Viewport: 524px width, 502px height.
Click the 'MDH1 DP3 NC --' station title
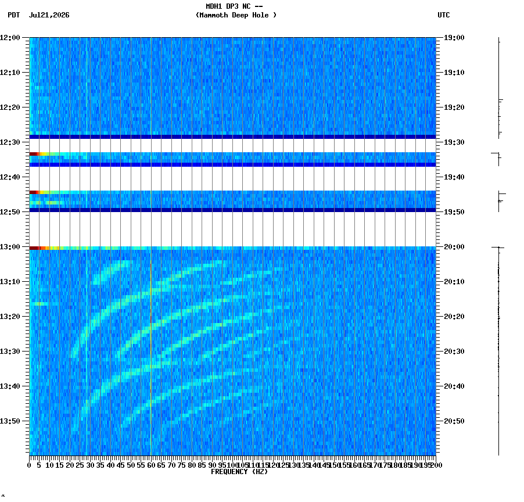234,6
